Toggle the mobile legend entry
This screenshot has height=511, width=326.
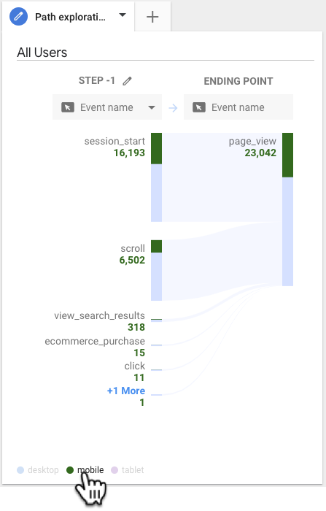(x=85, y=470)
